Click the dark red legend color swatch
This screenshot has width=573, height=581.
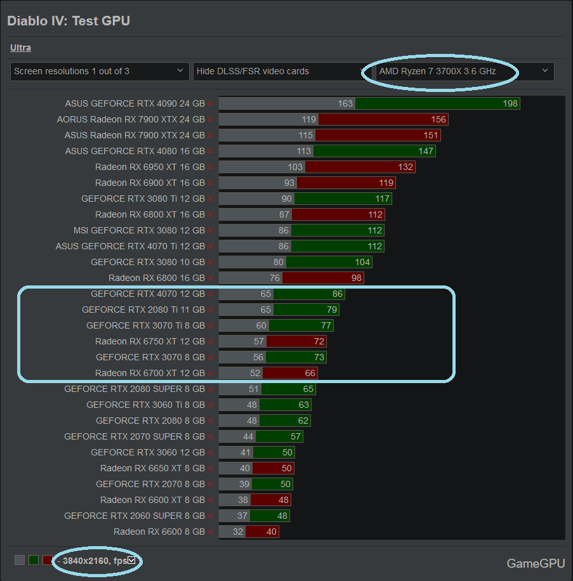click(x=48, y=560)
